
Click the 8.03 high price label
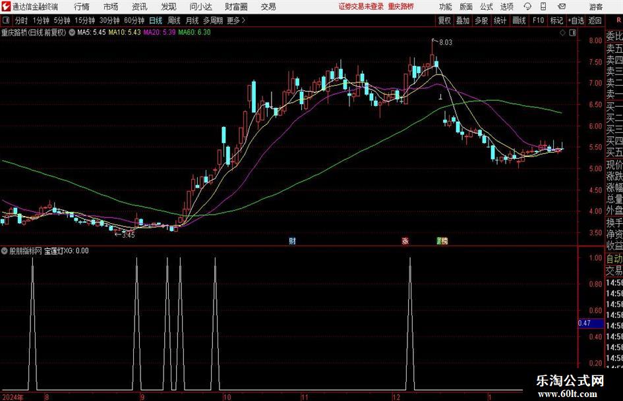point(446,42)
